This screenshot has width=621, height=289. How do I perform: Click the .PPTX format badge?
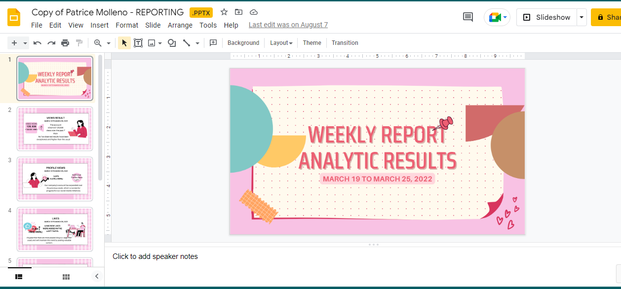[x=201, y=13]
